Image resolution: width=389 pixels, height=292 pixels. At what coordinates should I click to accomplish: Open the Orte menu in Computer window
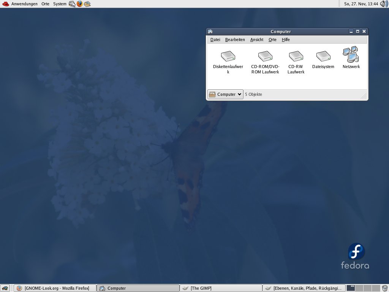272,40
